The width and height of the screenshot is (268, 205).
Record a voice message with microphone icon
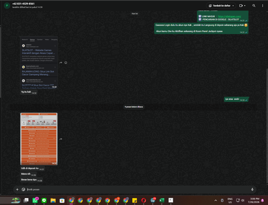pyautogui.click(x=252, y=189)
